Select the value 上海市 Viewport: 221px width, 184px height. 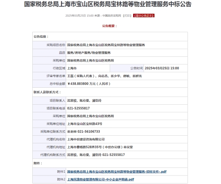[72, 68]
